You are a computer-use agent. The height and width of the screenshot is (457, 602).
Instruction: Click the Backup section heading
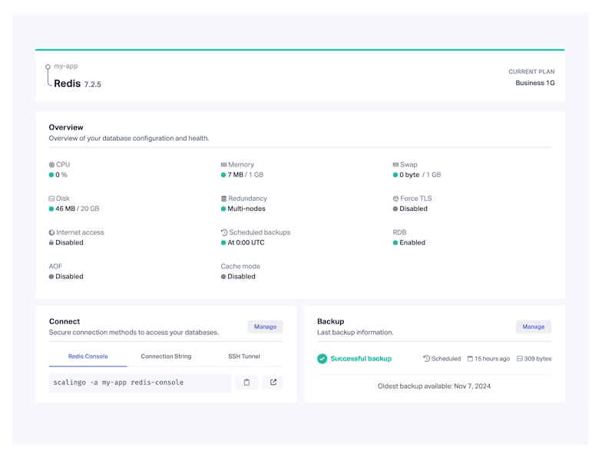(x=330, y=321)
